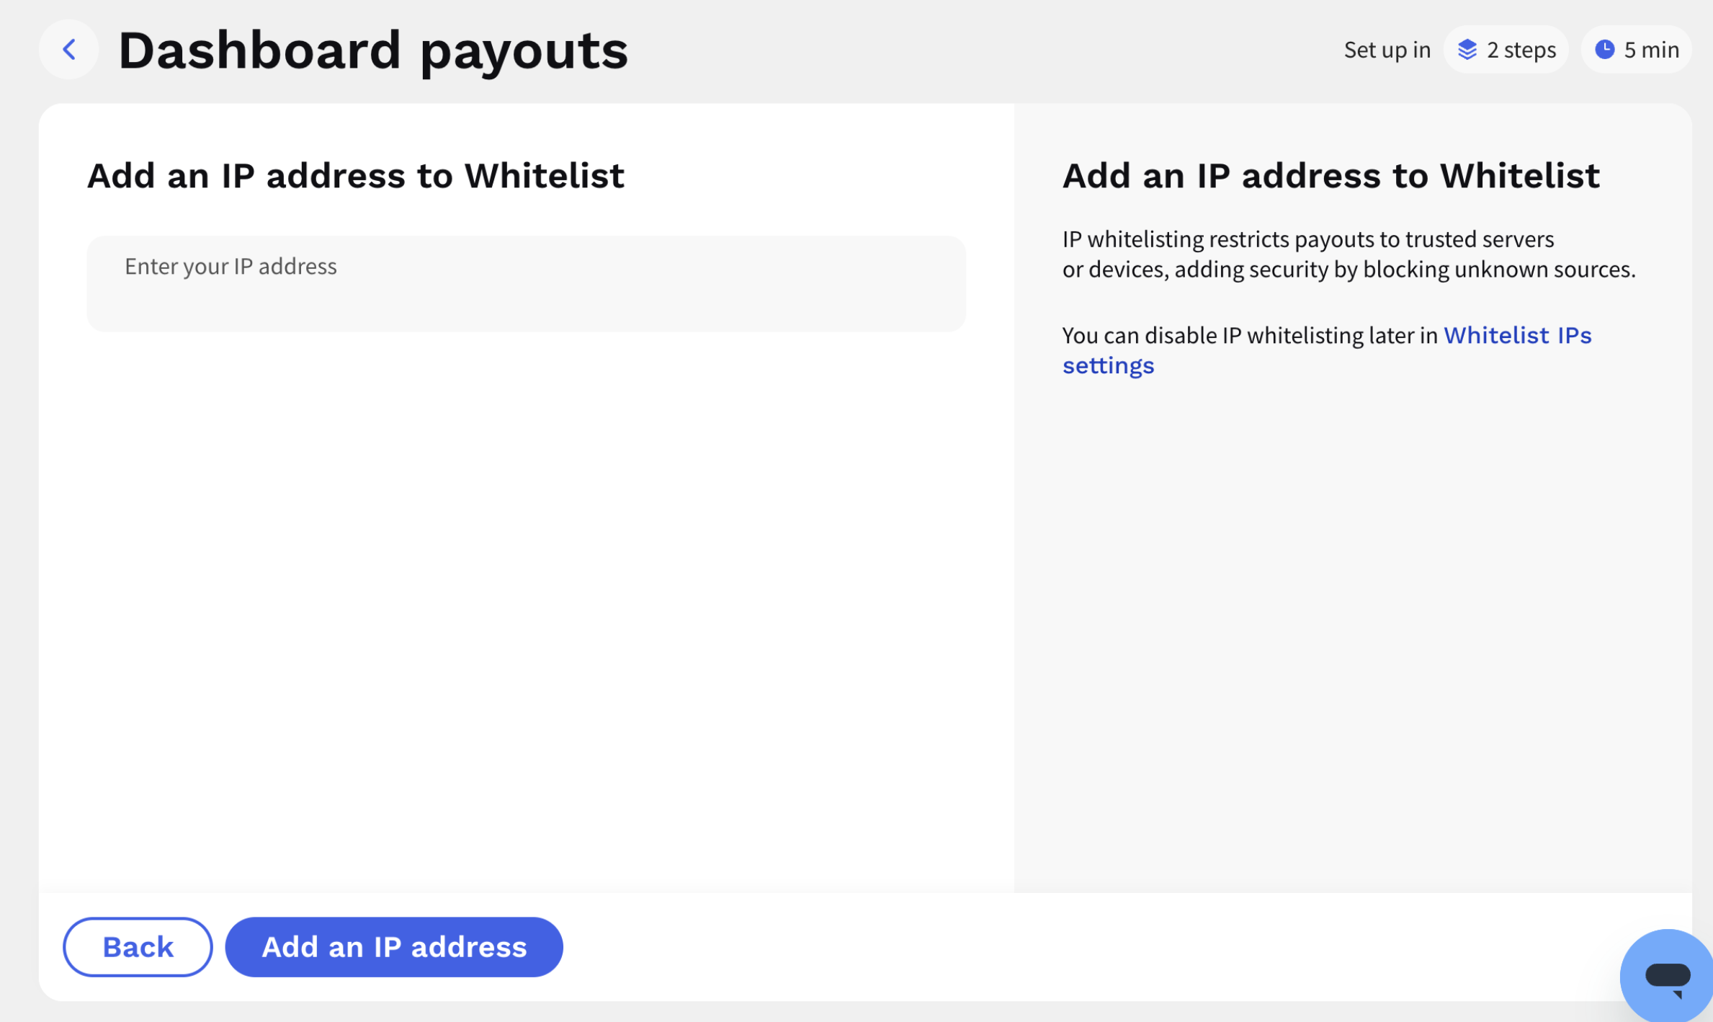This screenshot has height=1022, width=1713.
Task: Click the footer bar beside Add button
Action: pyautogui.click(x=1081, y=947)
